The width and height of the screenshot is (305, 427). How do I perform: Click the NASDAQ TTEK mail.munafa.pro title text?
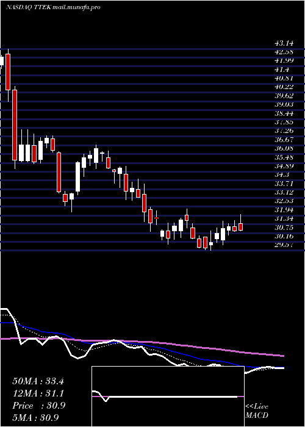coord(53,7)
